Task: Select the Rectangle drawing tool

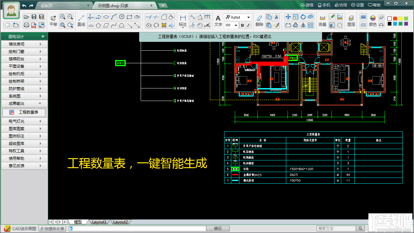Action: click(x=129, y=17)
